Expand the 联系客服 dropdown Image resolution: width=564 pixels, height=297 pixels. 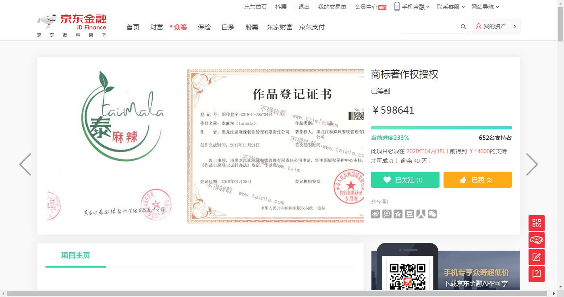[451, 7]
